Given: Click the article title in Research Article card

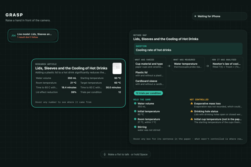Looking at the screenshot, I should click(x=71, y=68).
